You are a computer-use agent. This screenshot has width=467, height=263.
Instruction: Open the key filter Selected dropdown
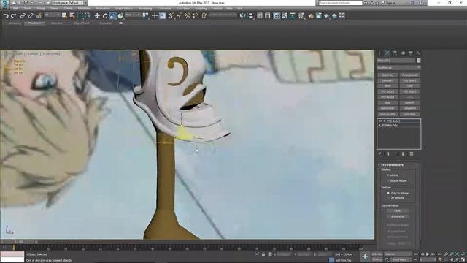[397, 254]
